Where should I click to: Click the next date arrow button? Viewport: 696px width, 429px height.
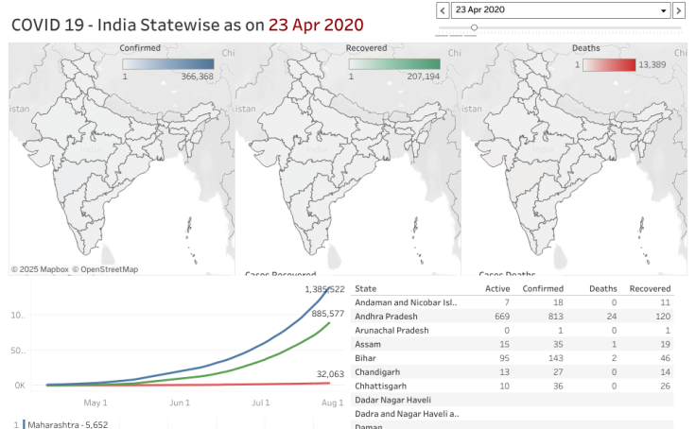click(x=678, y=10)
